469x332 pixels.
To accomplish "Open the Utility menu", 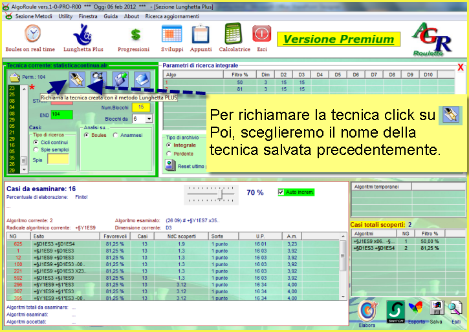I will click(65, 16).
